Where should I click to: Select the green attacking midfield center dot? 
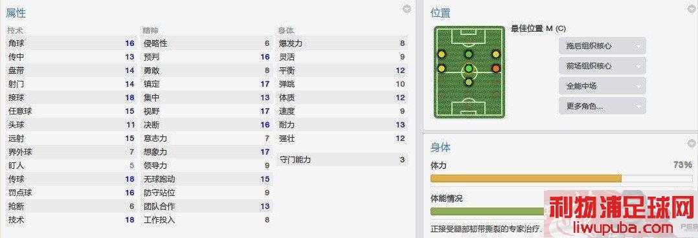point(468,54)
